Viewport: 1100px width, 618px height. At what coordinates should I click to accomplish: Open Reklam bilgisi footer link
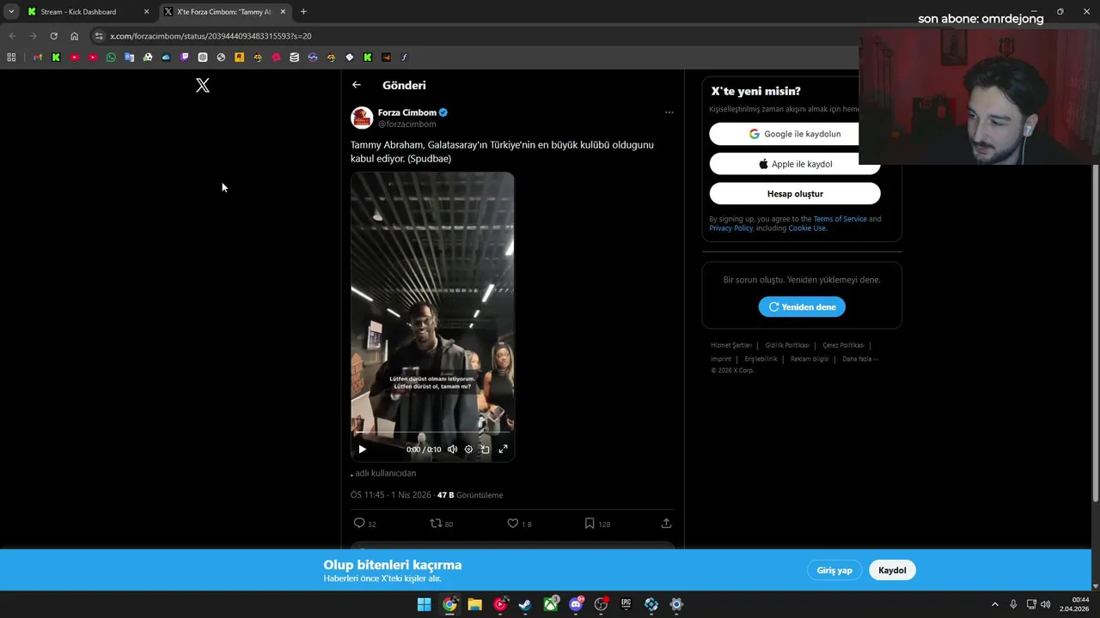click(810, 359)
